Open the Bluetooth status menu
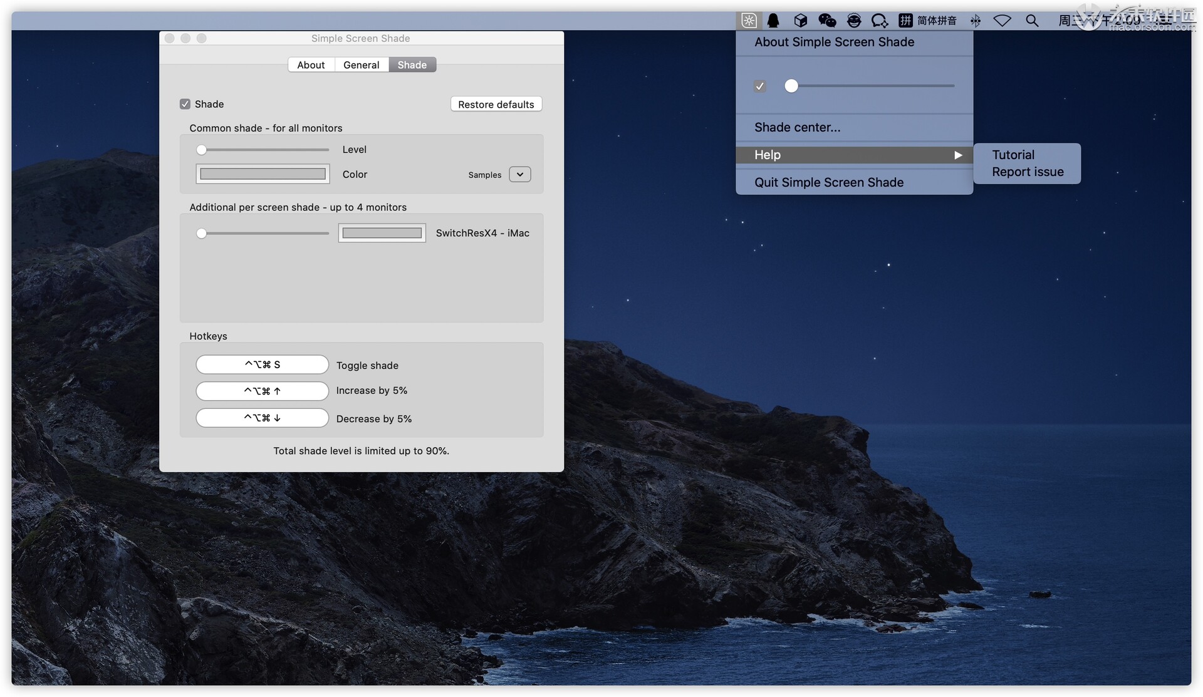The image size is (1203, 697). 976,21
